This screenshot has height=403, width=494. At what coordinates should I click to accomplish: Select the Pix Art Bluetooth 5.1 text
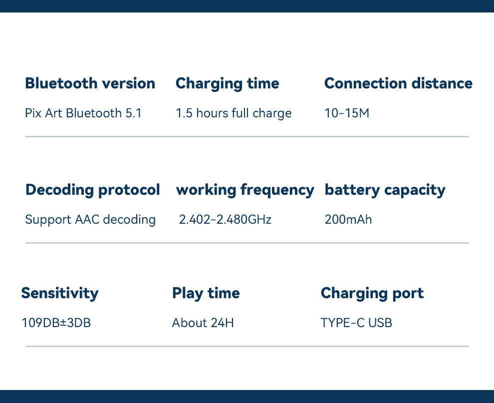click(x=83, y=113)
